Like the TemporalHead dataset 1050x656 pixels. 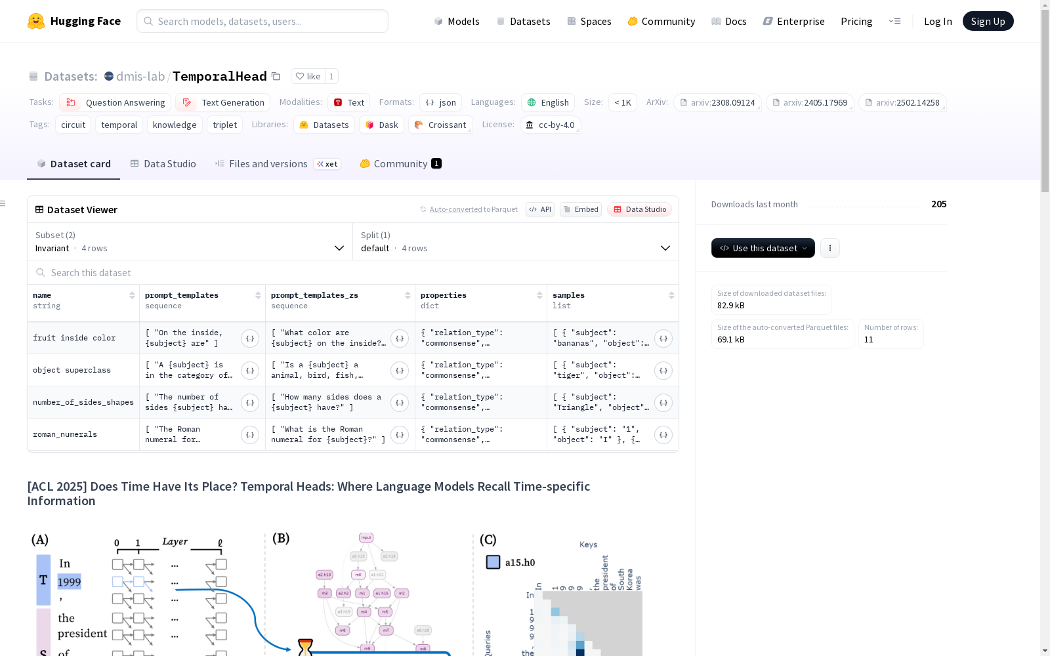click(x=308, y=76)
